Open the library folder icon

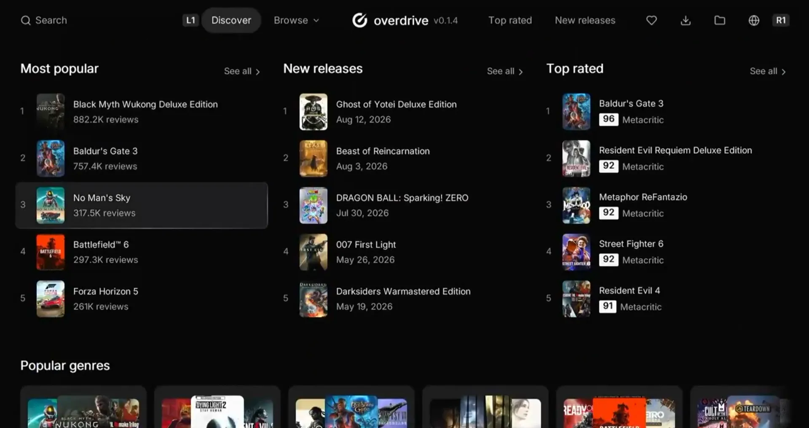720,20
